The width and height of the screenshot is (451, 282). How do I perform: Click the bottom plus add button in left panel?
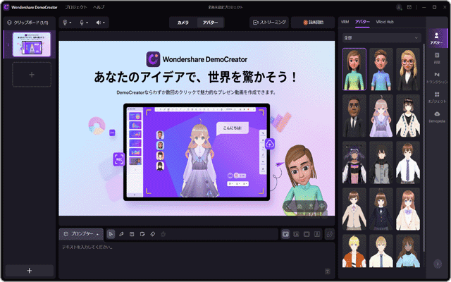30,271
